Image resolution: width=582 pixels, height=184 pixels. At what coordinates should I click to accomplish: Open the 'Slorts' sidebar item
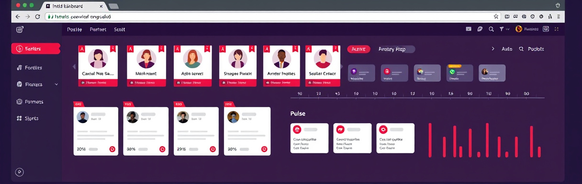click(28, 118)
